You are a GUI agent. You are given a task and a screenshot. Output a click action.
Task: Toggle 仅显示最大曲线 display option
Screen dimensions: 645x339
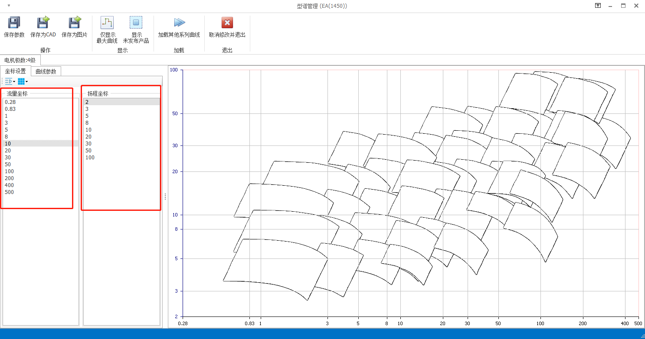[107, 30]
